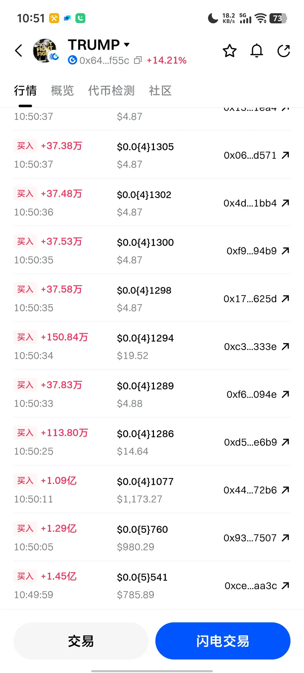The image size is (304, 673).
Task: Open price alert bell icon
Action: click(256, 51)
